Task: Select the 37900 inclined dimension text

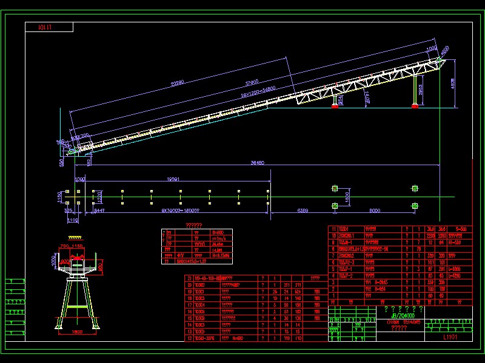Action: 252,82
